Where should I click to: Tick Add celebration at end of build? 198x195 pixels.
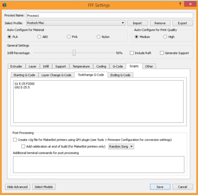(x=23, y=146)
